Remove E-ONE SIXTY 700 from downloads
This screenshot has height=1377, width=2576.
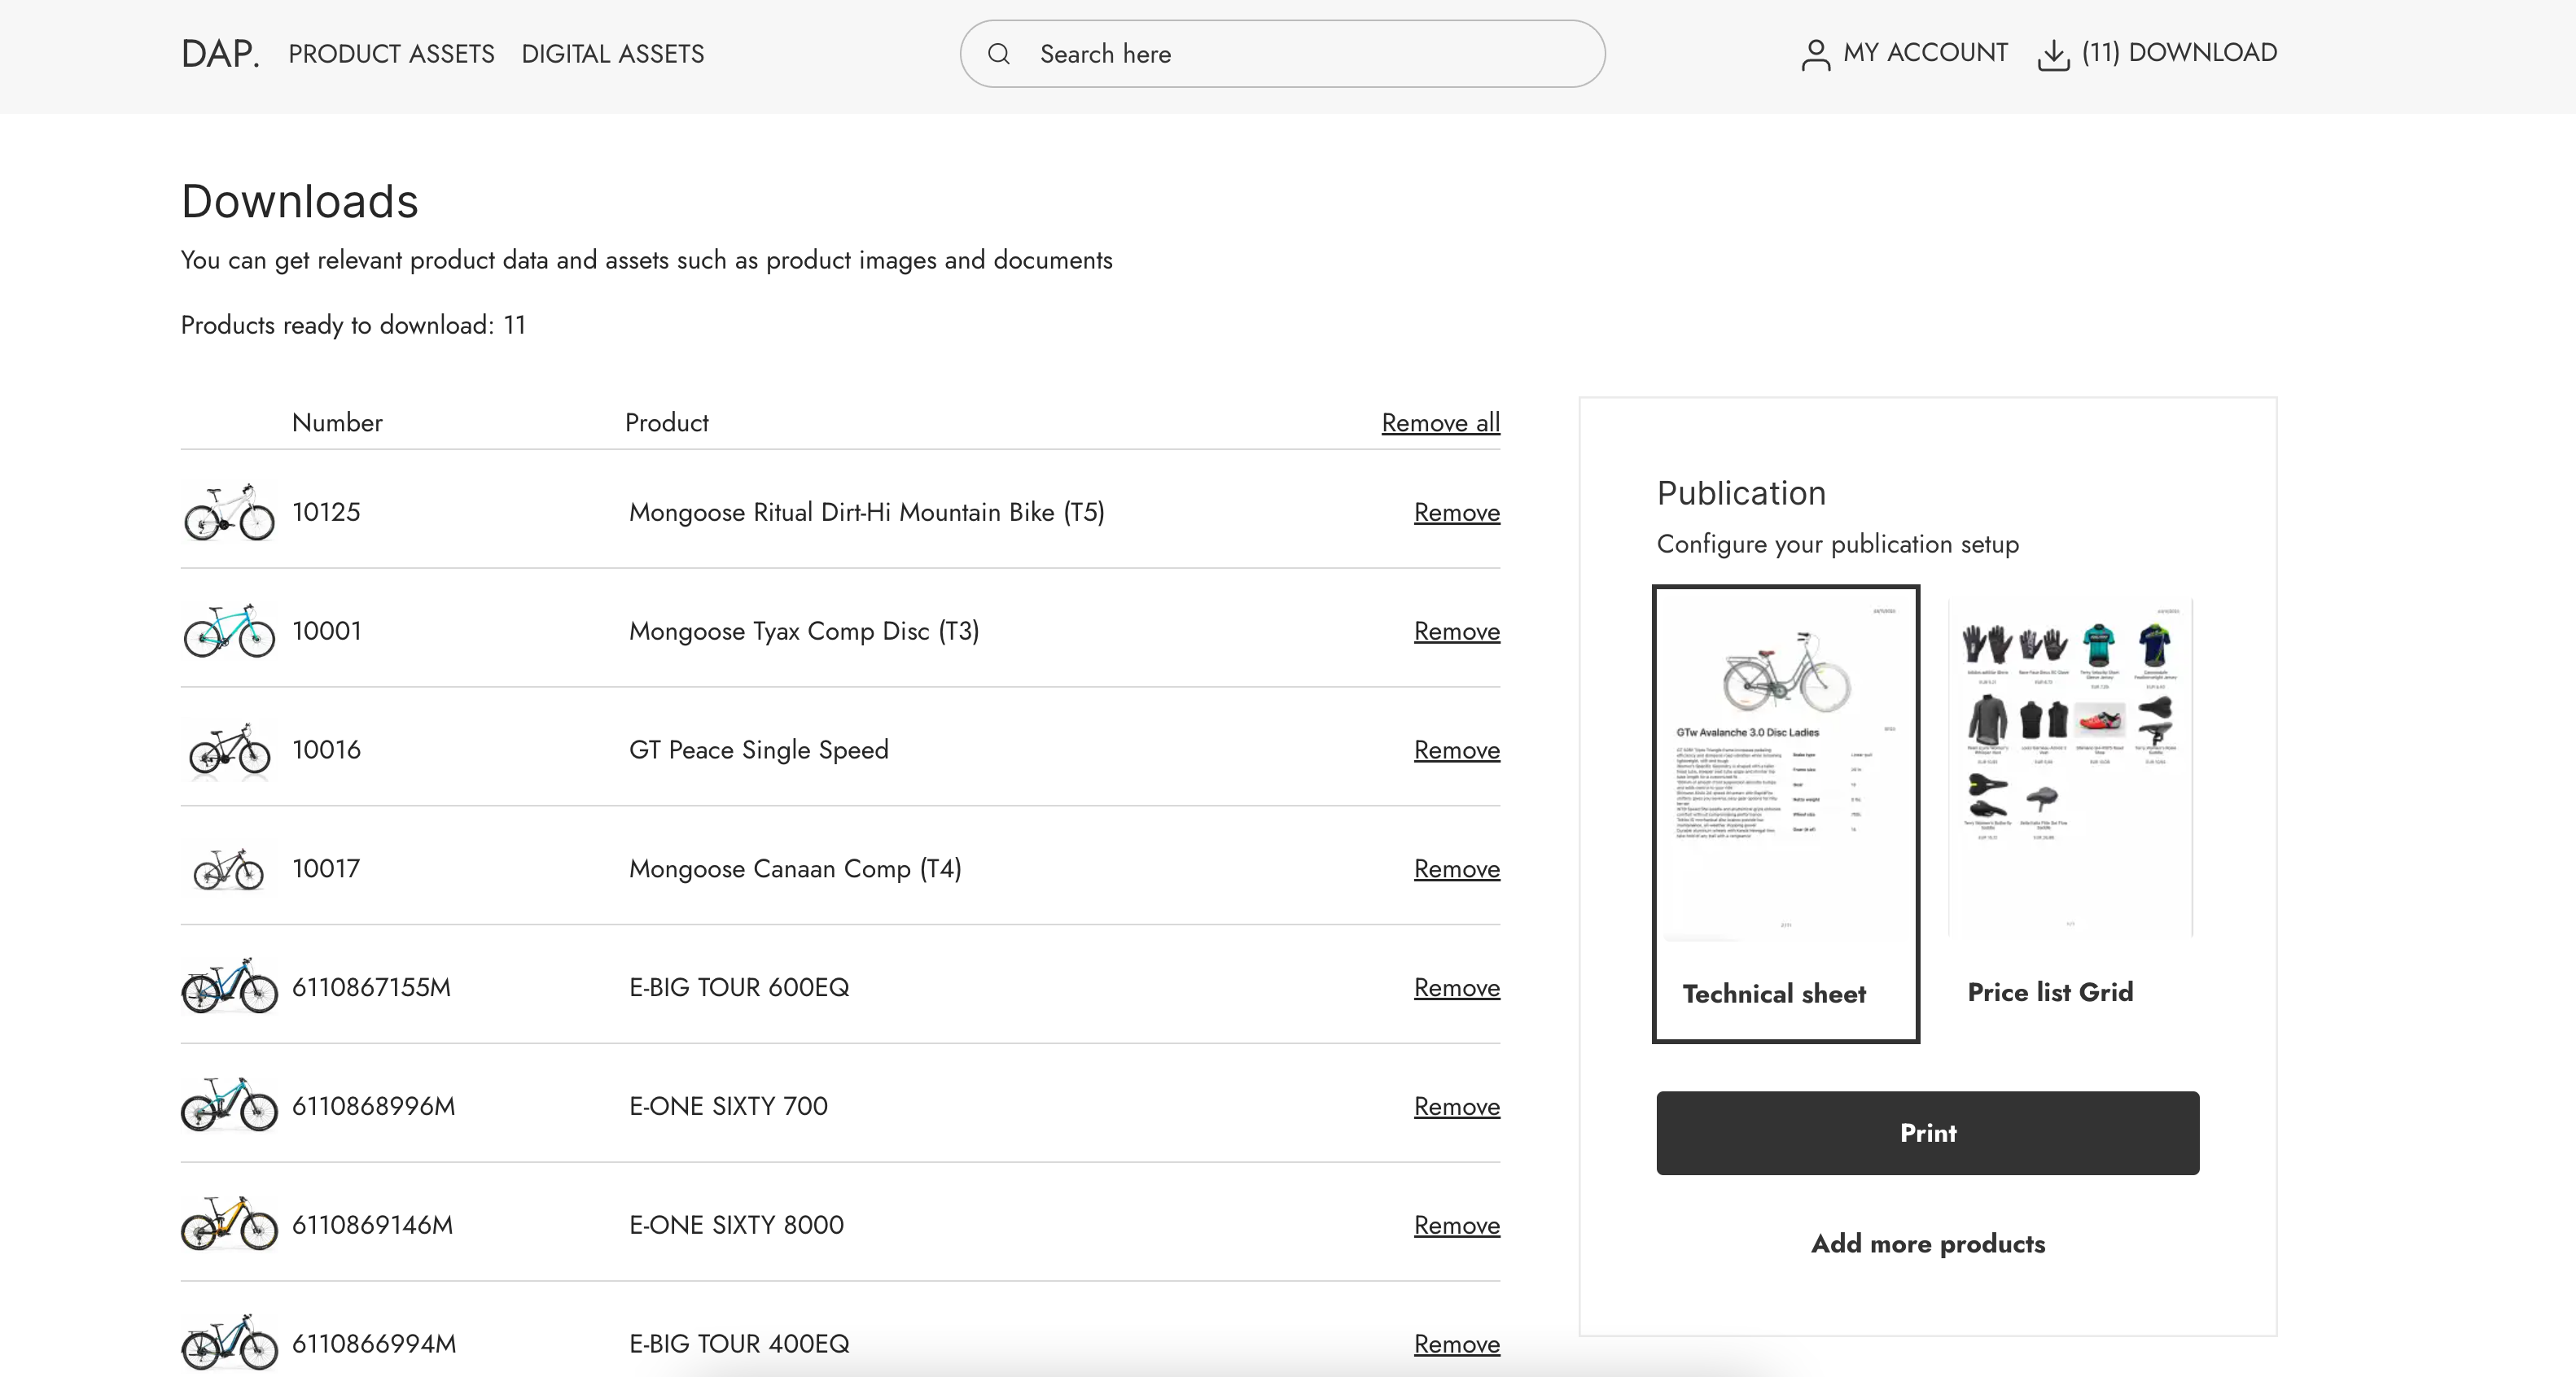point(1456,1107)
